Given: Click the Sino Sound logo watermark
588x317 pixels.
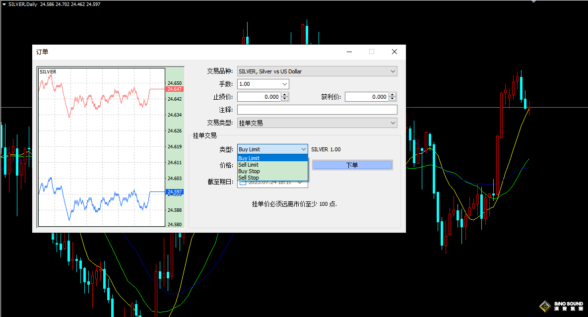Looking at the screenshot, I should pyautogui.click(x=561, y=306).
